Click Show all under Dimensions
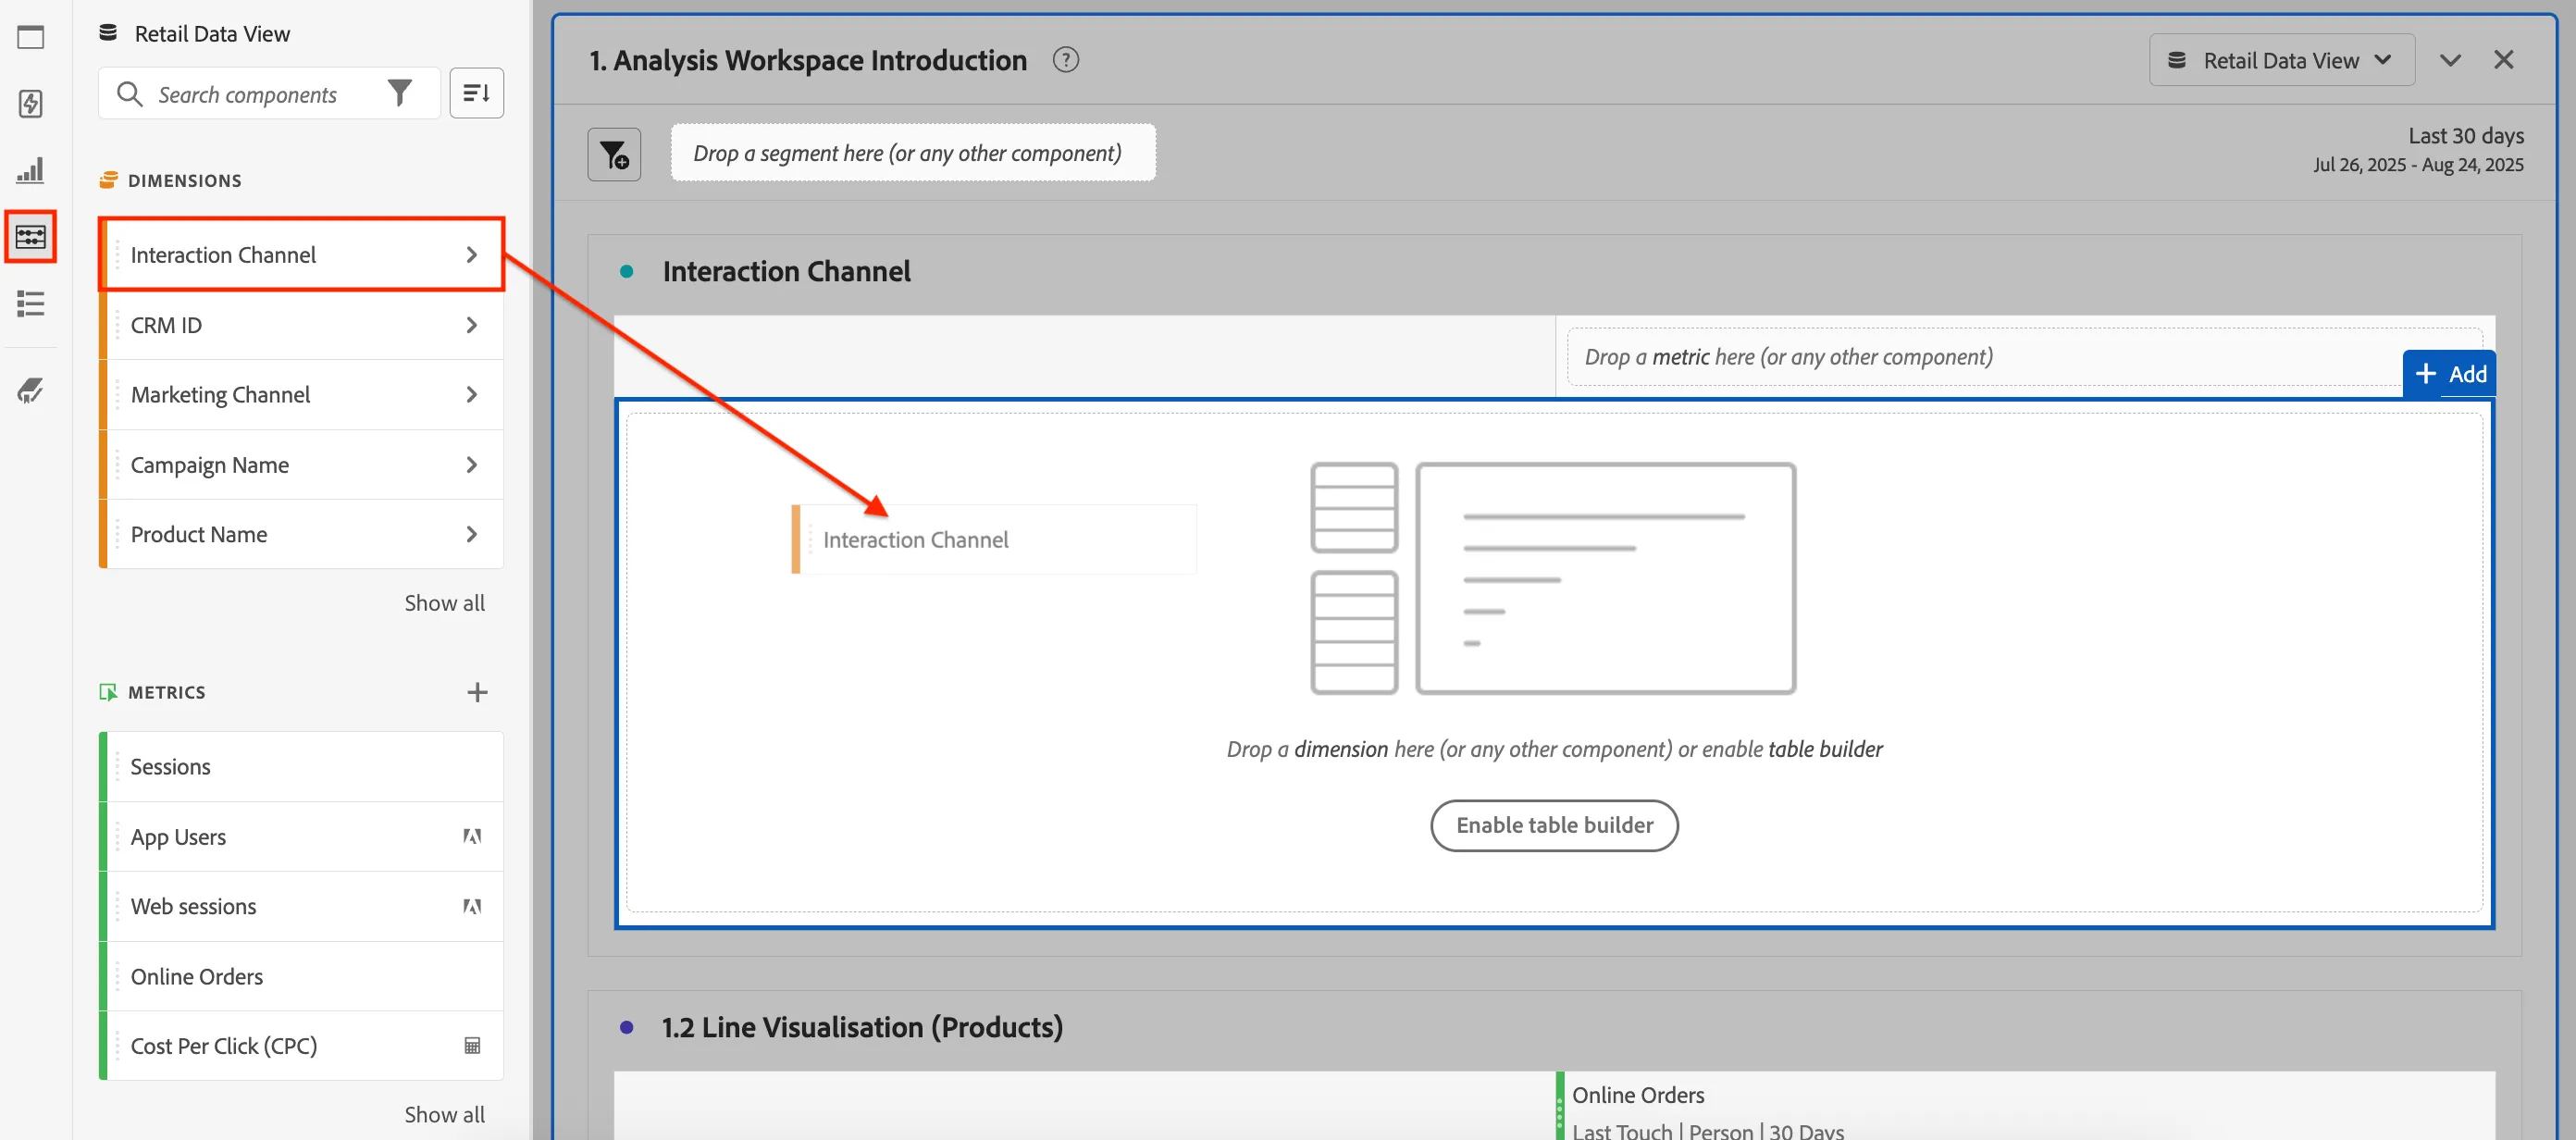The height and width of the screenshot is (1140, 2576). [x=444, y=603]
